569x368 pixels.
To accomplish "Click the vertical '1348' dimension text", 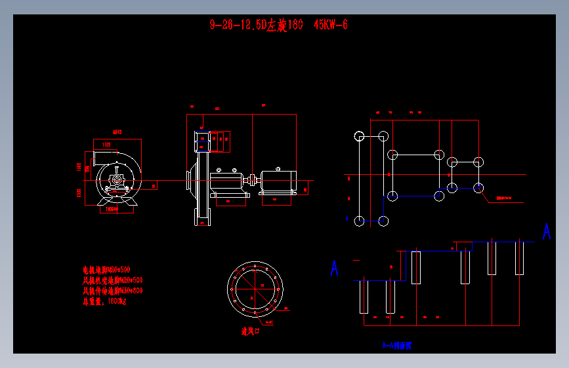I will point(79,167).
